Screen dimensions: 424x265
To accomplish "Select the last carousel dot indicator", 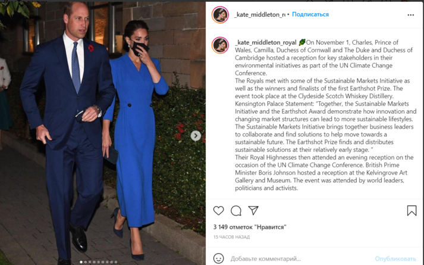I will coord(116,262).
